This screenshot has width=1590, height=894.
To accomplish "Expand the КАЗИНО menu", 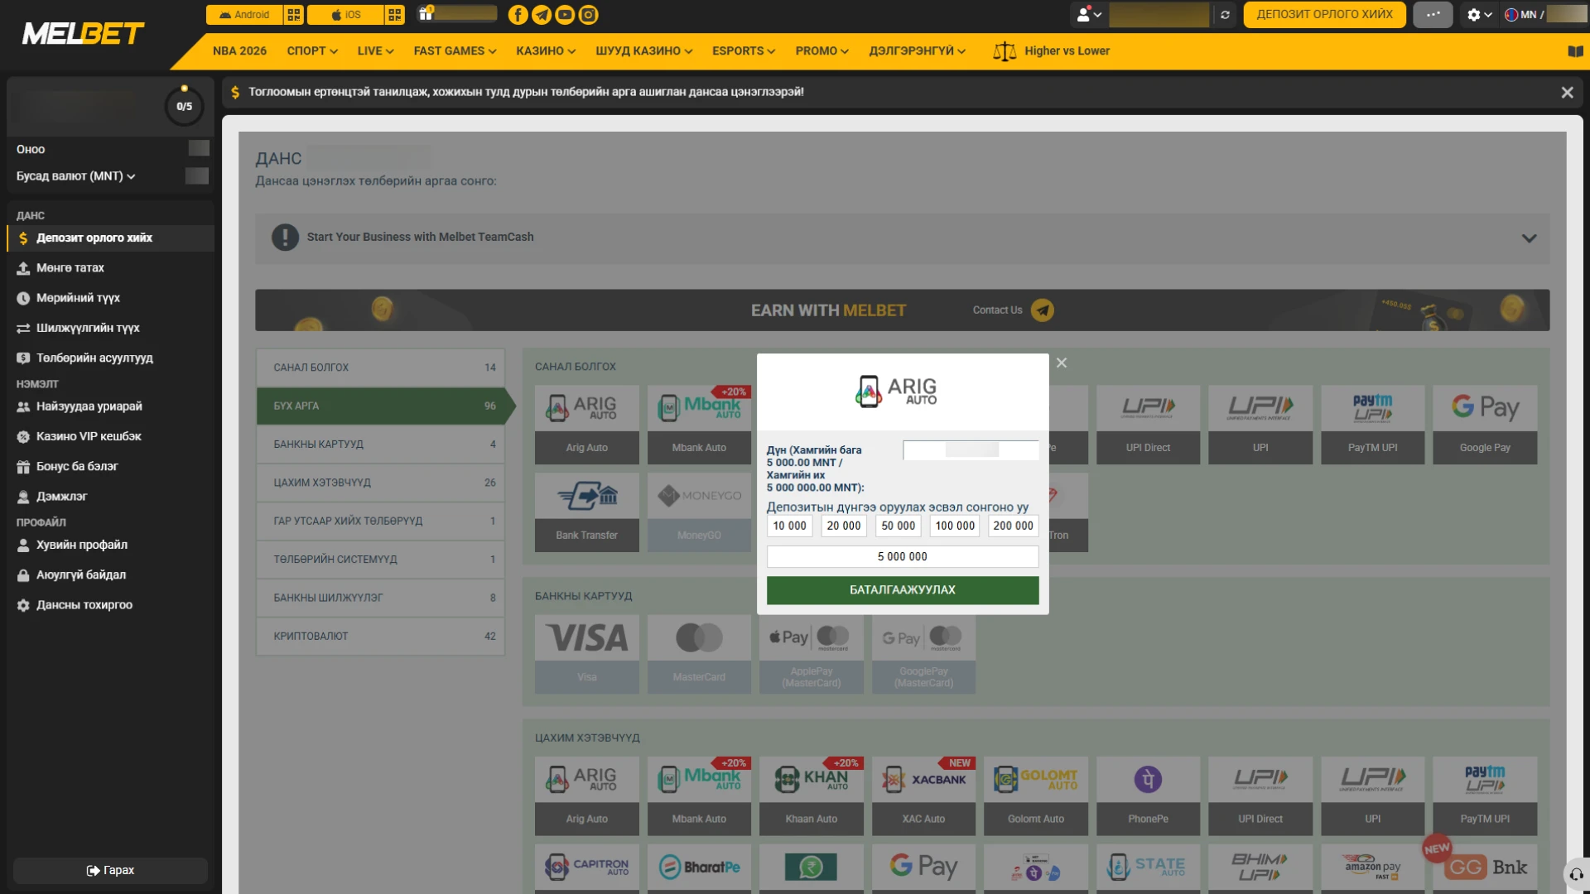I will point(546,51).
